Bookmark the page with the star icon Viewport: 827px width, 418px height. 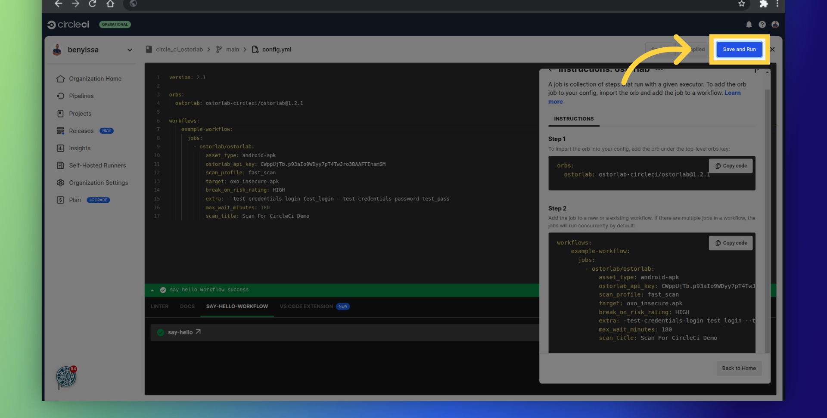click(x=741, y=4)
